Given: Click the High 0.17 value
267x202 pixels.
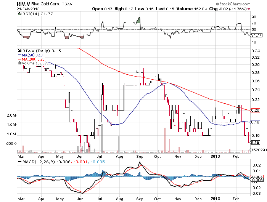Looking at the screenshot, I should pyautogui.click(x=124, y=9).
